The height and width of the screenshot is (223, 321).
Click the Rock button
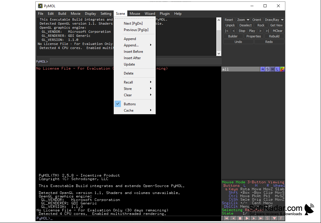pos(261,25)
